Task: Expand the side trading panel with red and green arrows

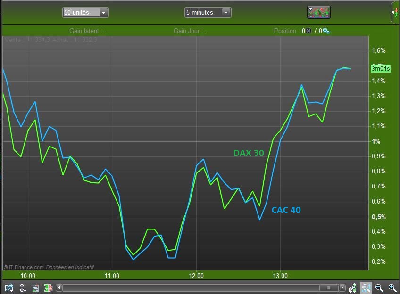Action: click(x=395, y=12)
